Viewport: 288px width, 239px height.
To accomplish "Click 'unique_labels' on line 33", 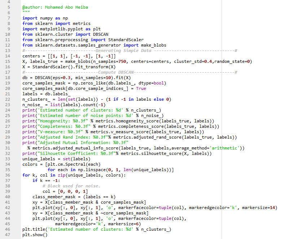I will click(x=39, y=159).
